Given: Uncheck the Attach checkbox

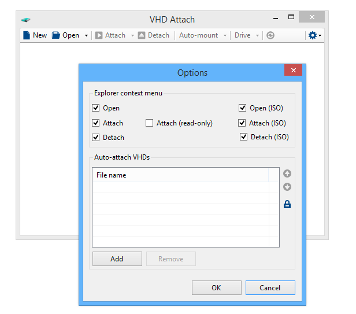Looking at the screenshot, I should pos(95,123).
